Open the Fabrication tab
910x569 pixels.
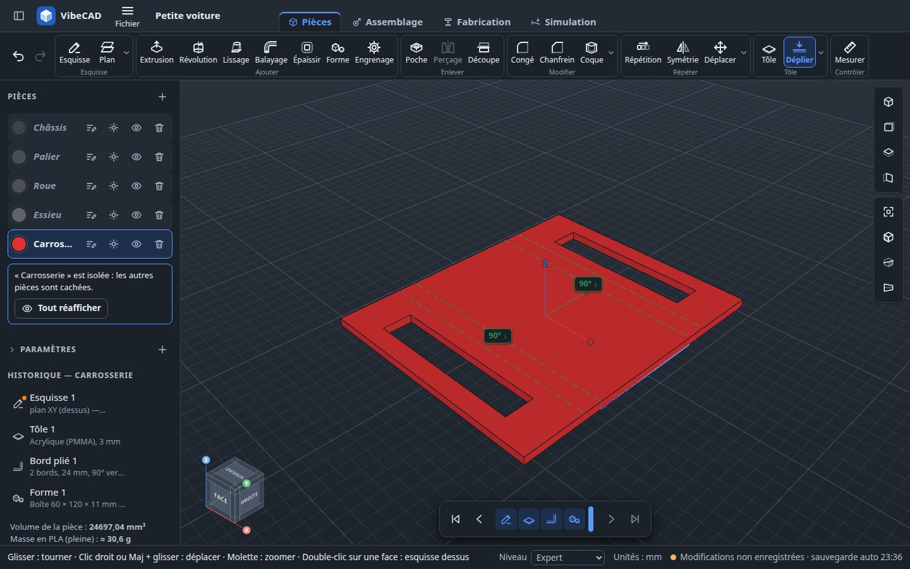click(477, 22)
